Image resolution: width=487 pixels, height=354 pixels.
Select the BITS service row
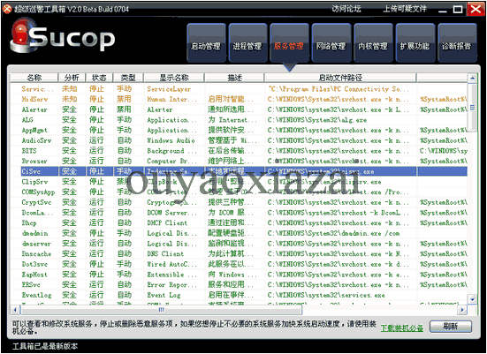coord(239,151)
